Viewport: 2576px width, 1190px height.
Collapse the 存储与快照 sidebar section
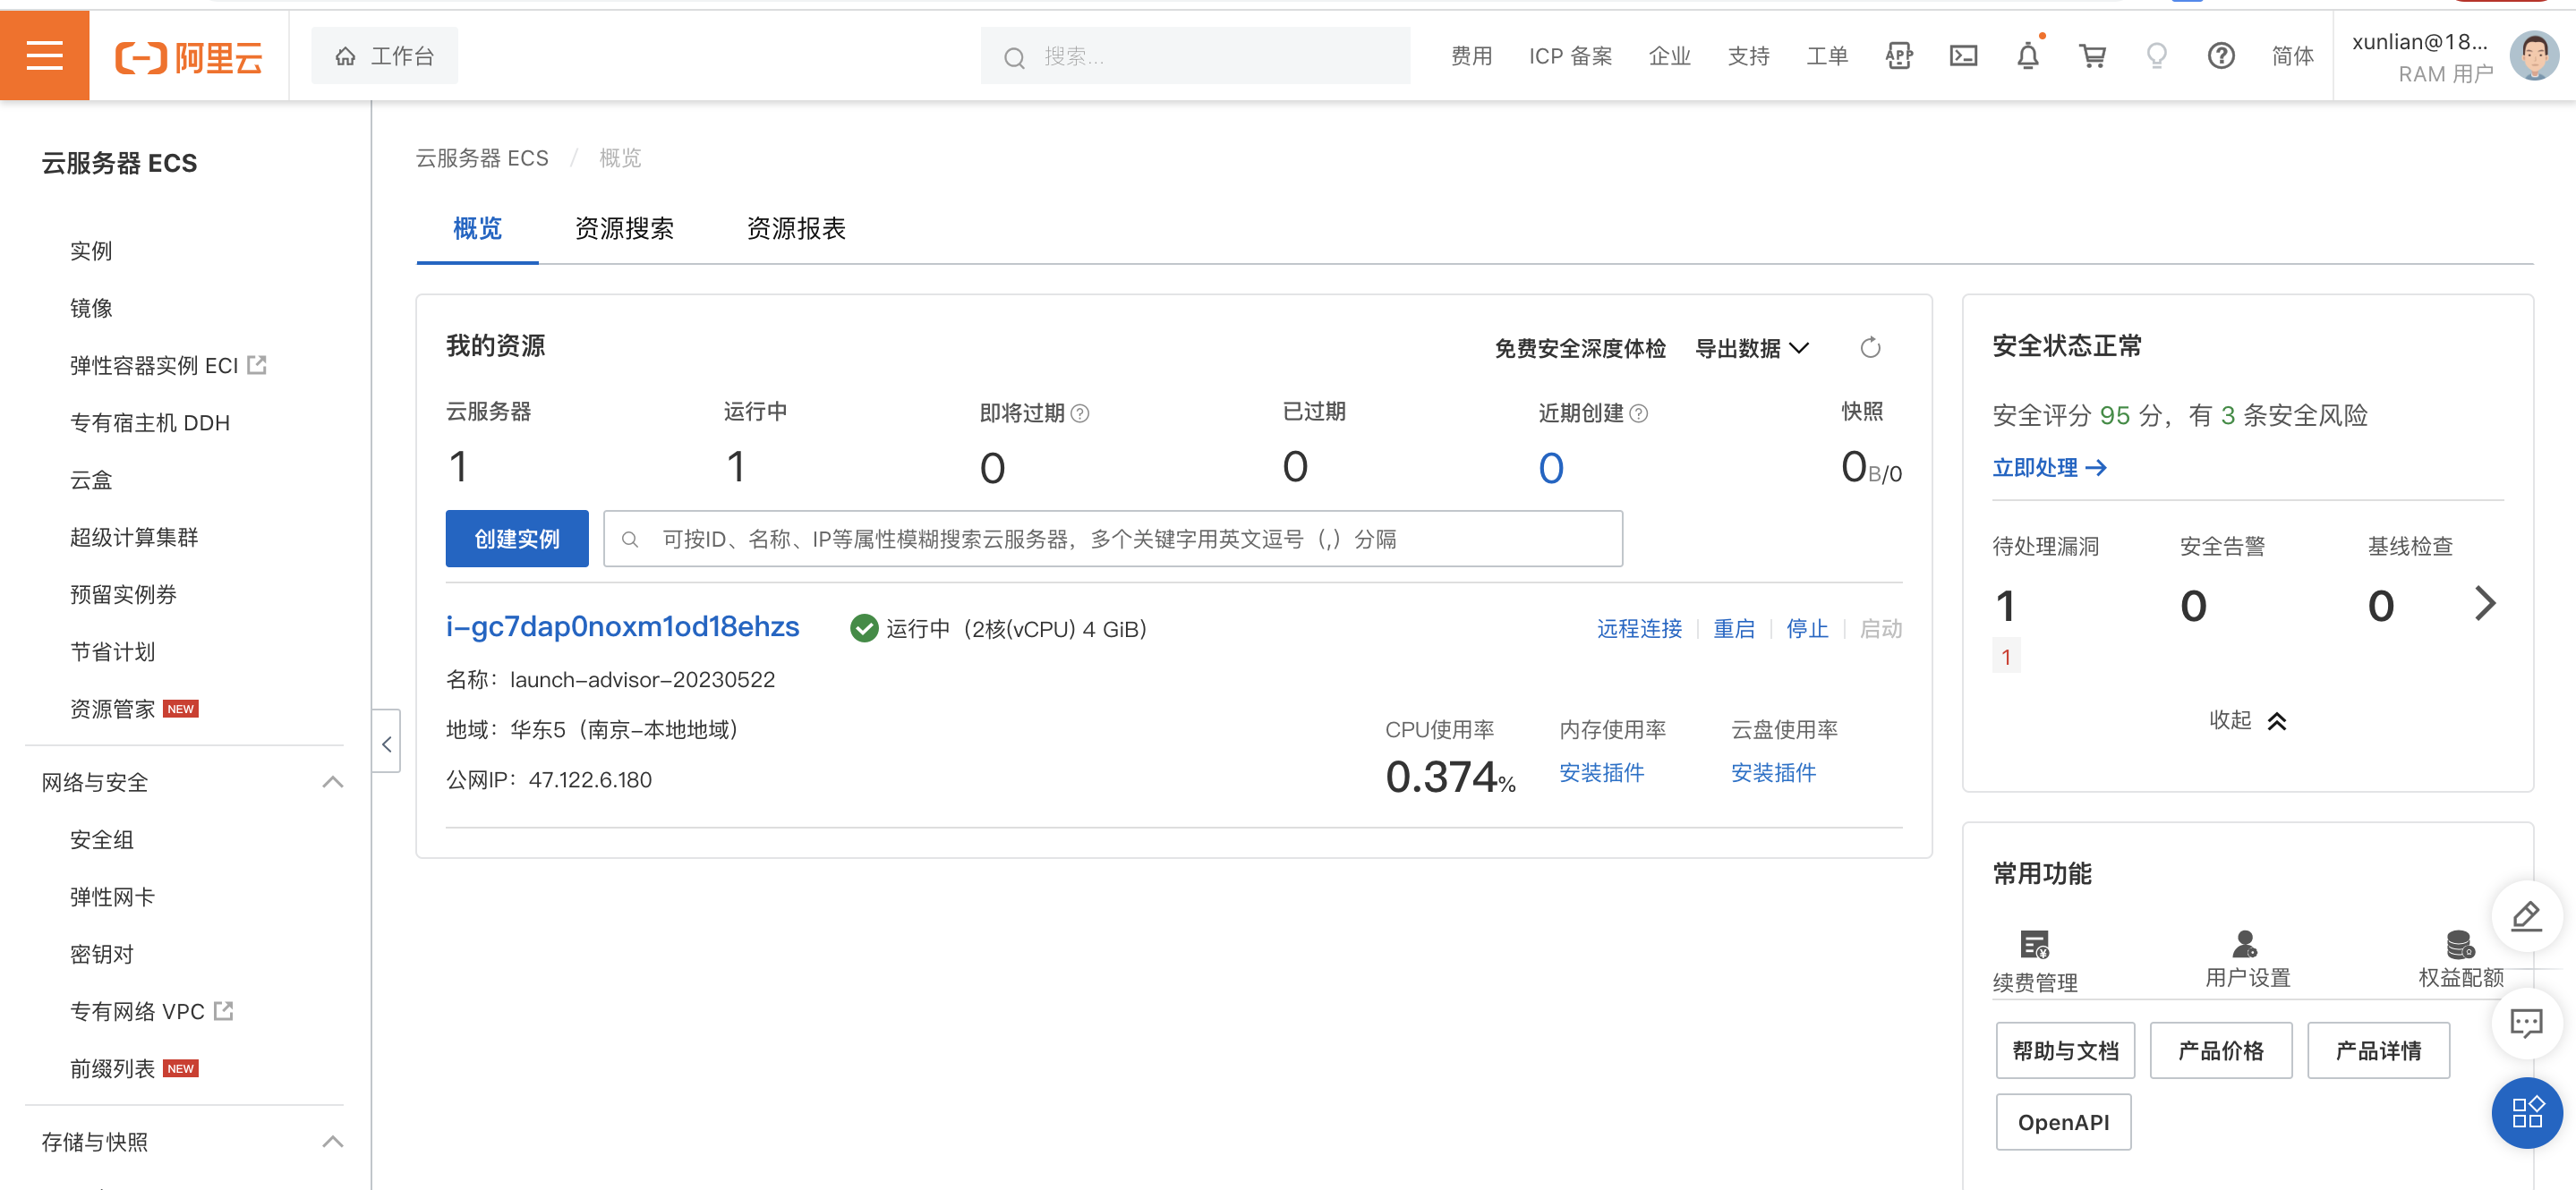[x=332, y=1141]
